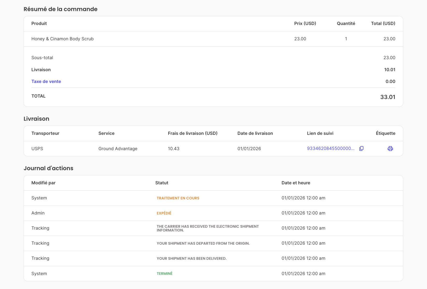Screen dimensions: 427x289
Task: Click the Étiquette column header
Action: click(x=385, y=133)
